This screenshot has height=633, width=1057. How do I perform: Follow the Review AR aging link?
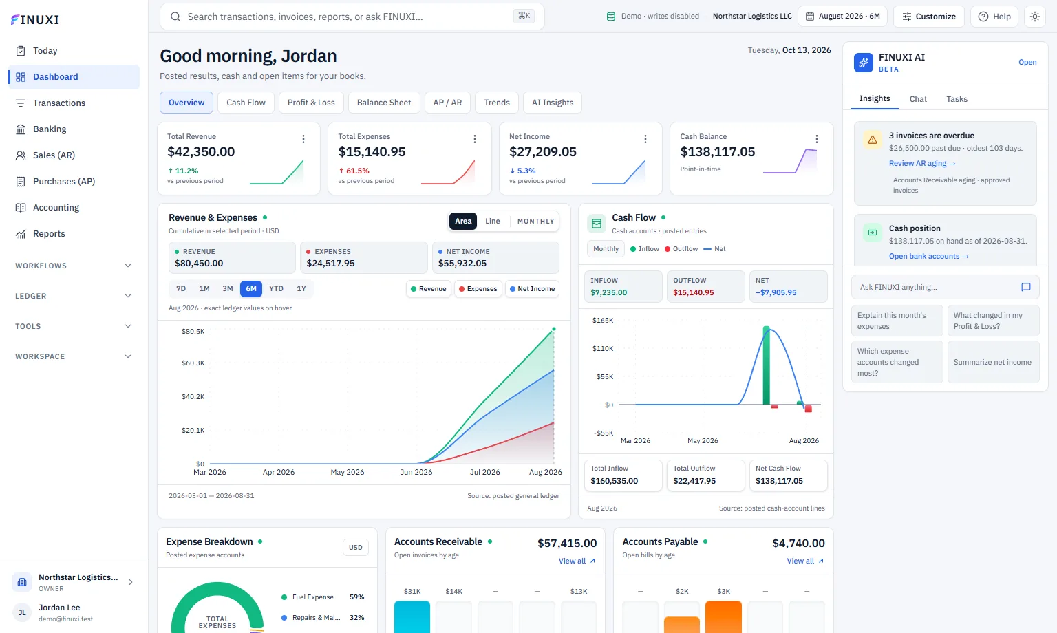(922, 164)
